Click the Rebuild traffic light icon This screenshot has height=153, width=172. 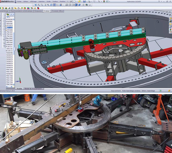pos(104,2)
